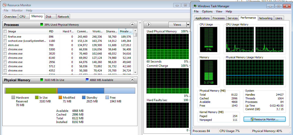Click the blue Standby legend square

tap(84, 98)
